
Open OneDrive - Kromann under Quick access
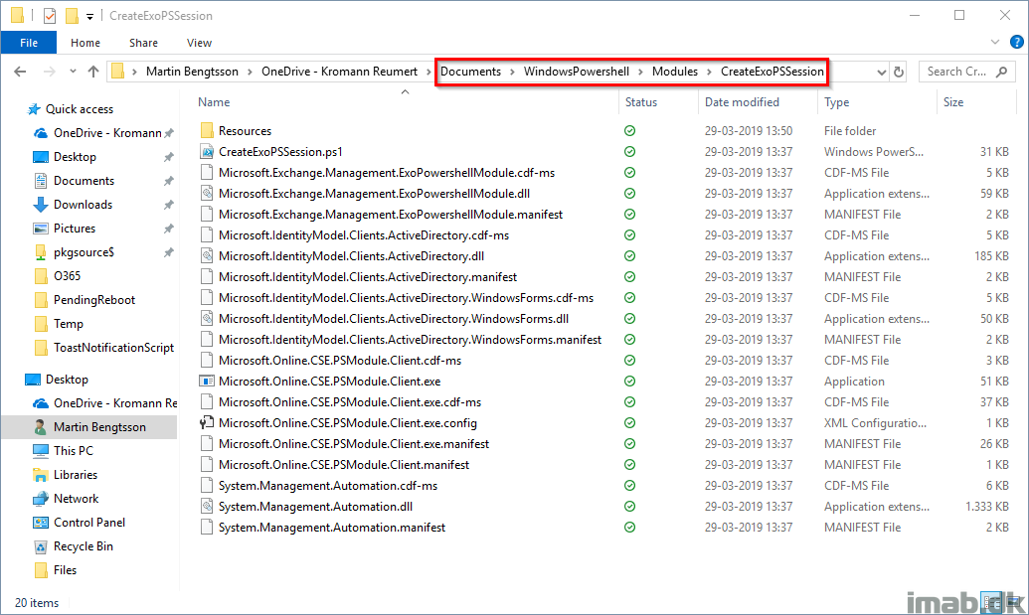(x=107, y=133)
